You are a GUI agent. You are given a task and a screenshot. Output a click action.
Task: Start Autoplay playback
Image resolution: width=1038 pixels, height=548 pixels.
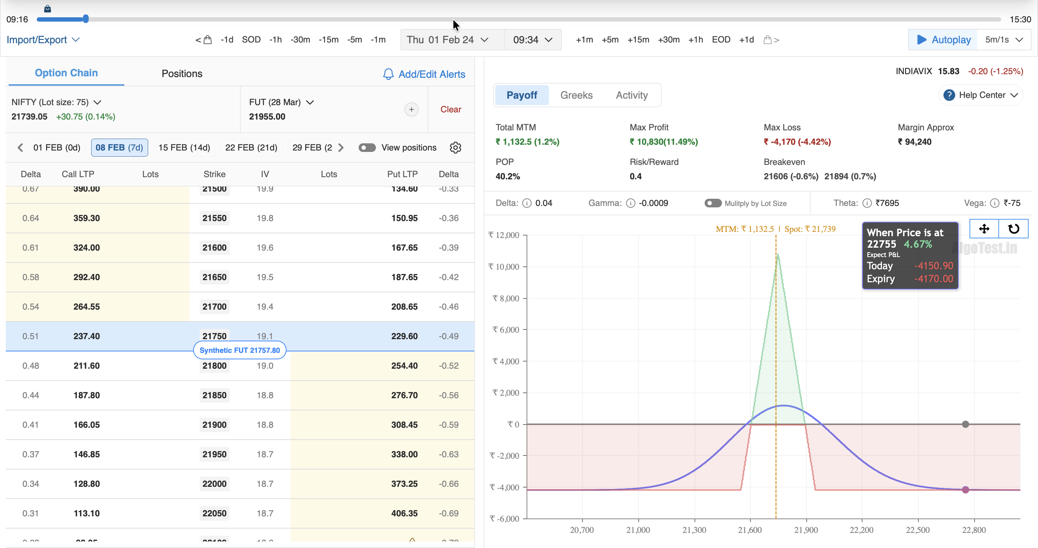pos(943,40)
